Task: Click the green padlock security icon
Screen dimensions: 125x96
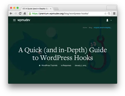Action: (30, 14)
